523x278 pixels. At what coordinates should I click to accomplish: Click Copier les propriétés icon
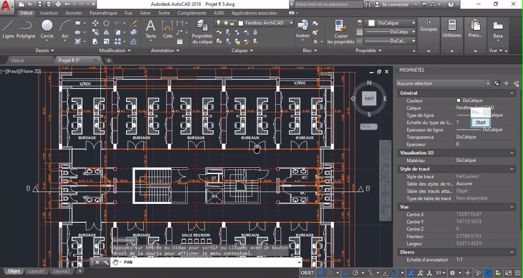(x=341, y=32)
